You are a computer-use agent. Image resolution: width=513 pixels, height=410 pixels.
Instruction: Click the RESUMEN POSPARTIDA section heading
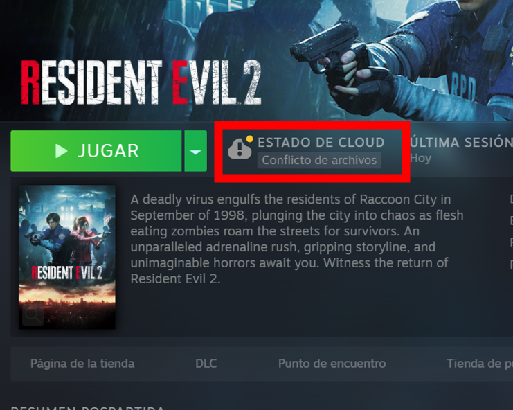click(x=87, y=408)
